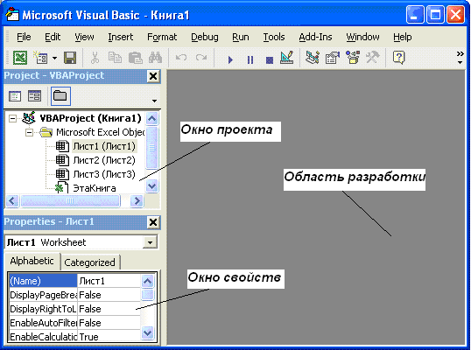Close the Properties - Лист1 panel

click(153, 222)
